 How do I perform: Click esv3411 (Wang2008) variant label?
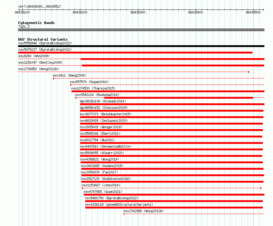point(69,75)
